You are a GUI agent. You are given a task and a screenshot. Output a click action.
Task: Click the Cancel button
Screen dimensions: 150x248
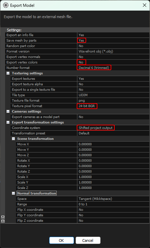pyautogui.click(x=88, y=240)
